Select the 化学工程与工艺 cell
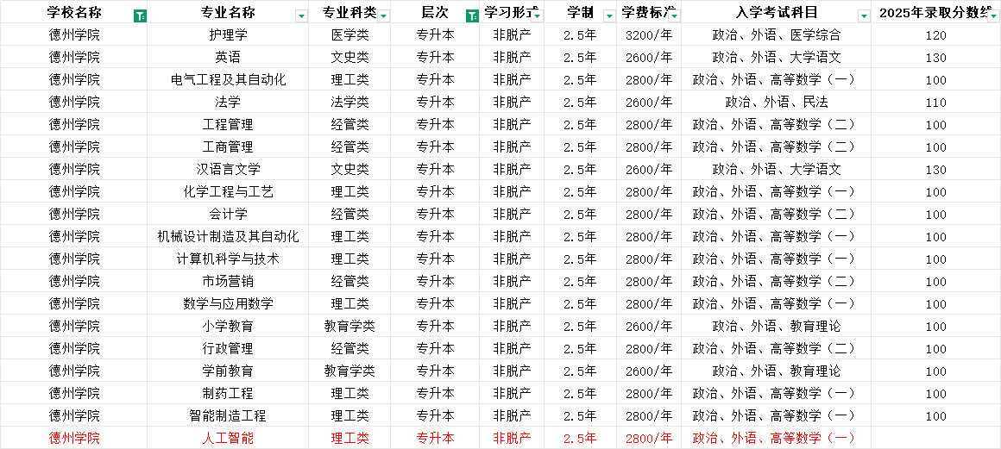 pos(228,192)
